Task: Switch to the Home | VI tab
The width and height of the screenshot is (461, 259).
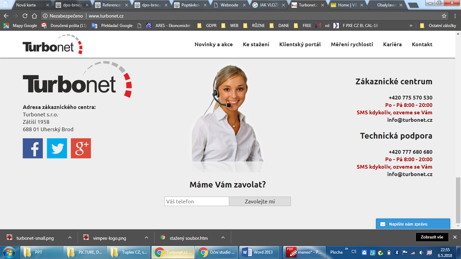Action: pyautogui.click(x=347, y=5)
